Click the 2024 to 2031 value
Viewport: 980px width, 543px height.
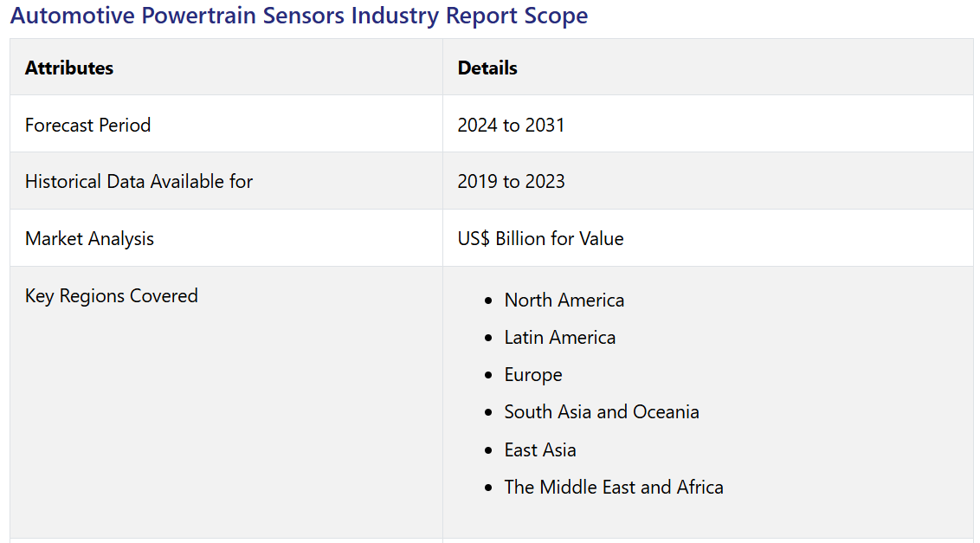(x=511, y=125)
